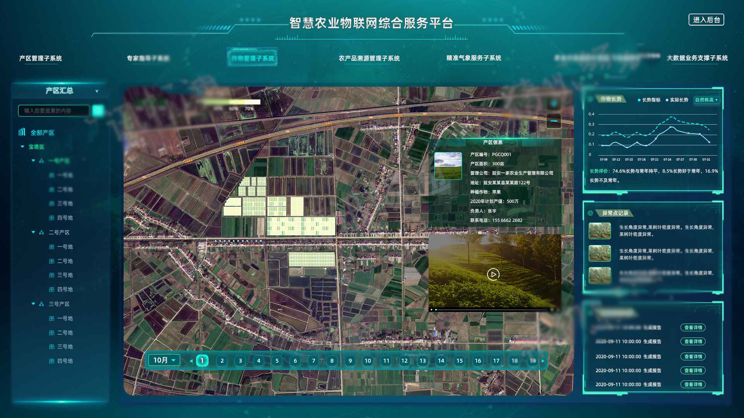Open the 自然株高 dropdown
This screenshot has width=744, height=418.
706,100
